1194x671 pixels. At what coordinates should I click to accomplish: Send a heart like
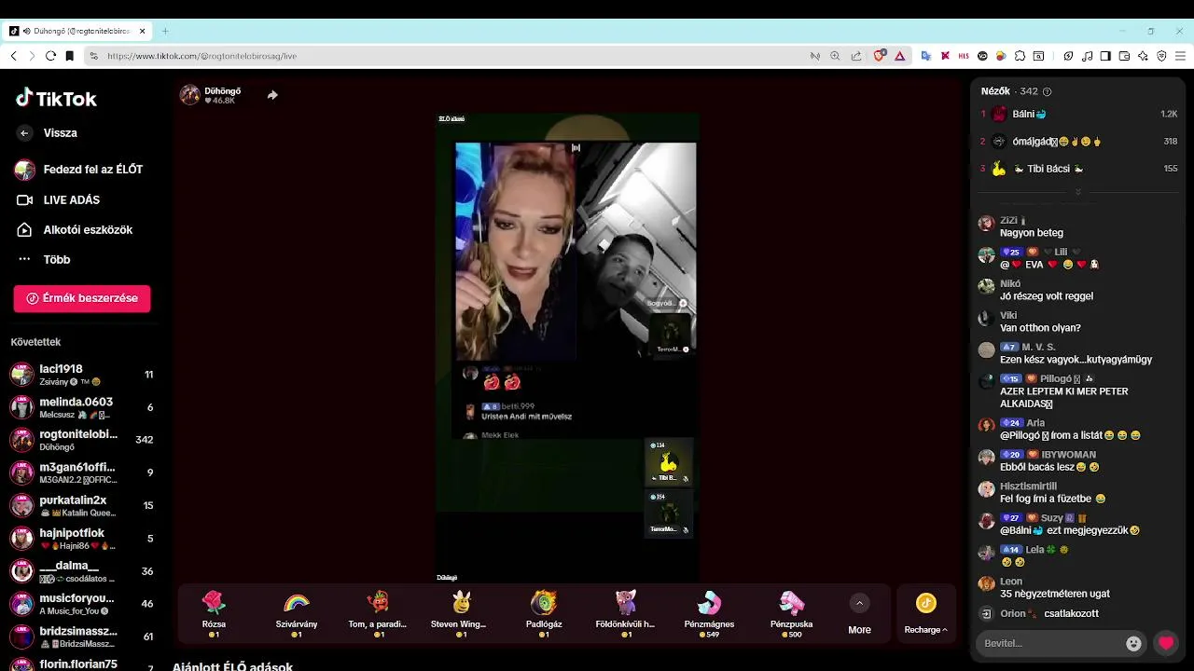(x=1166, y=643)
